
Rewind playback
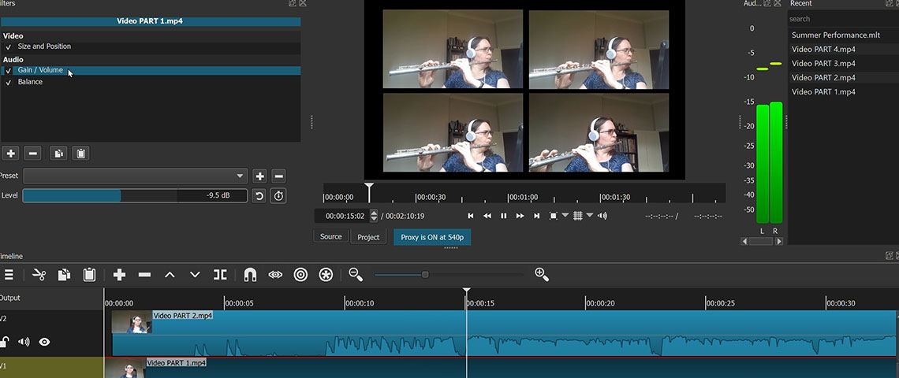point(487,216)
